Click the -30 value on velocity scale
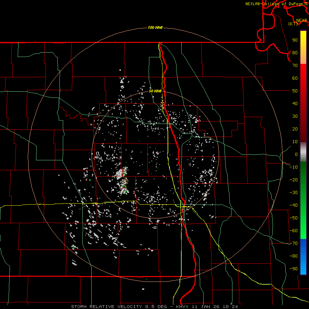The height and width of the screenshot is (309, 309). pyautogui.click(x=294, y=193)
